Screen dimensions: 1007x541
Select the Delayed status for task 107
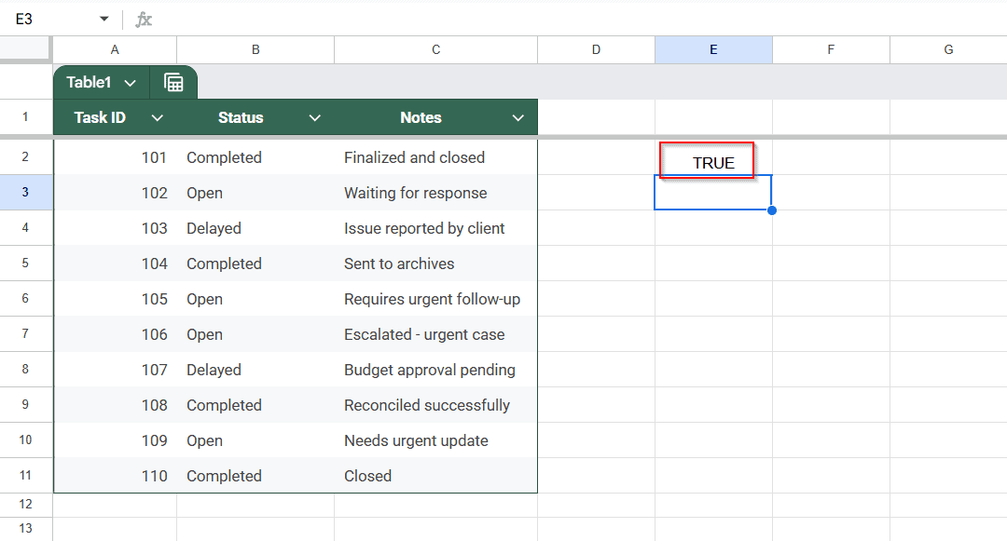point(255,370)
